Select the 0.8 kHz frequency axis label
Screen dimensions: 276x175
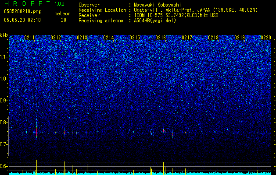click(4, 122)
